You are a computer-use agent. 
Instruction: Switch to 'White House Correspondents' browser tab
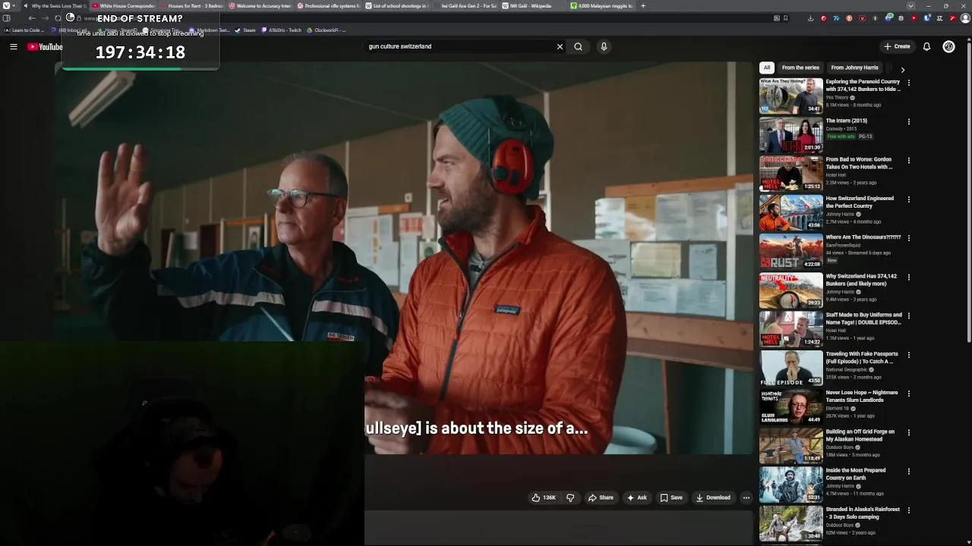tap(123, 6)
